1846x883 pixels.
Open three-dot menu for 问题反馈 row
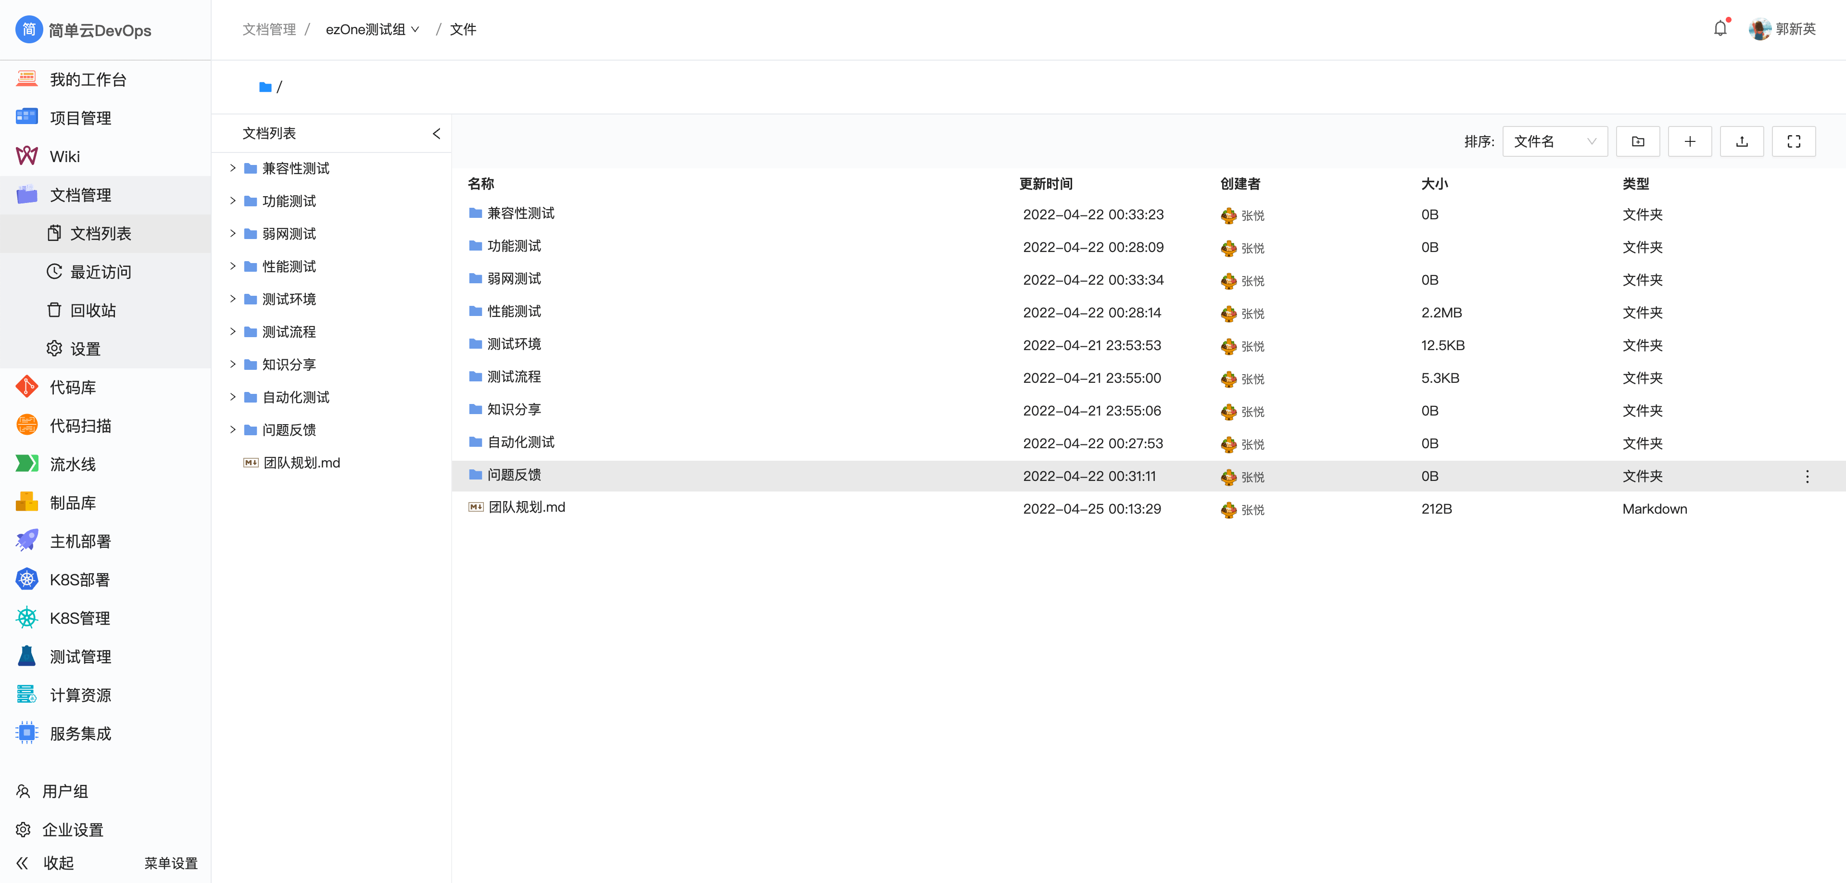[x=1807, y=477]
